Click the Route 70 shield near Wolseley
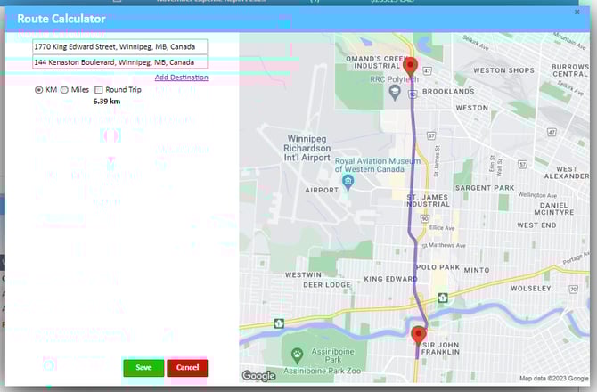 pyautogui.click(x=574, y=290)
